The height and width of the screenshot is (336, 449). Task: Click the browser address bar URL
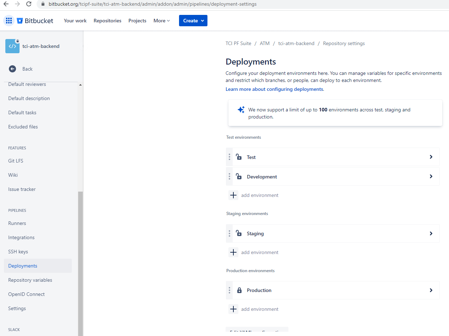point(152,4)
